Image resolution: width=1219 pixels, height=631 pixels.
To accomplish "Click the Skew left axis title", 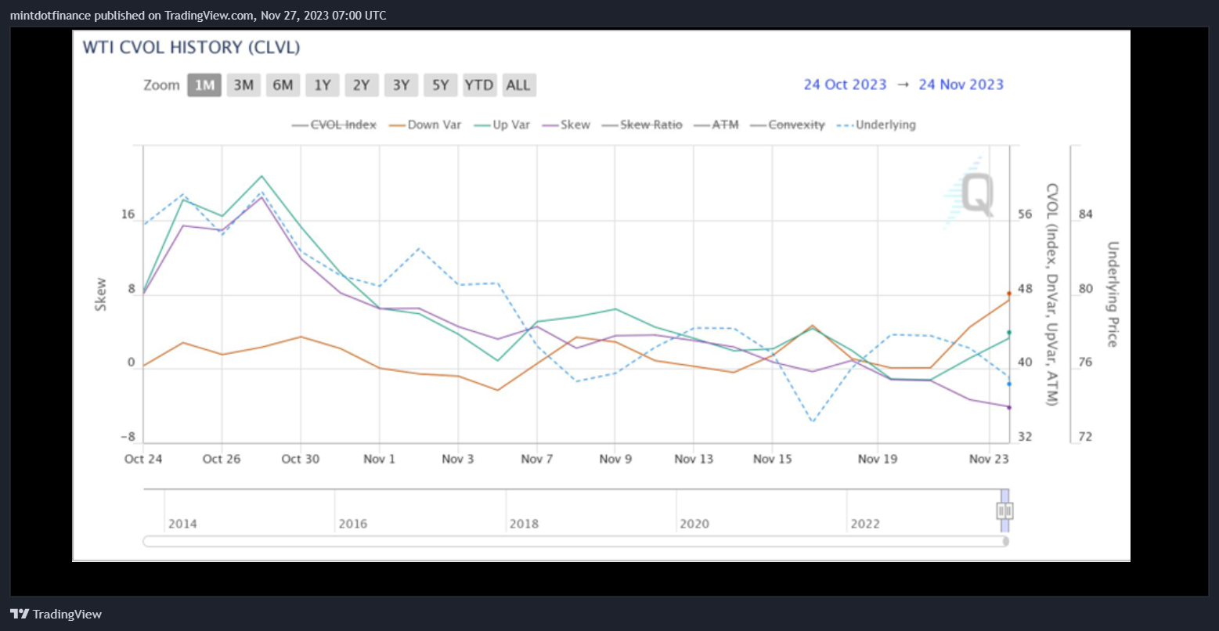I will tap(101, 294).
